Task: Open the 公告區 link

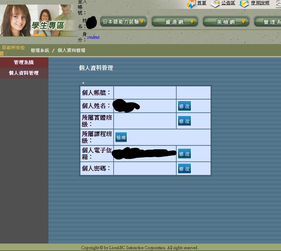Action: [x=228, y=3]
